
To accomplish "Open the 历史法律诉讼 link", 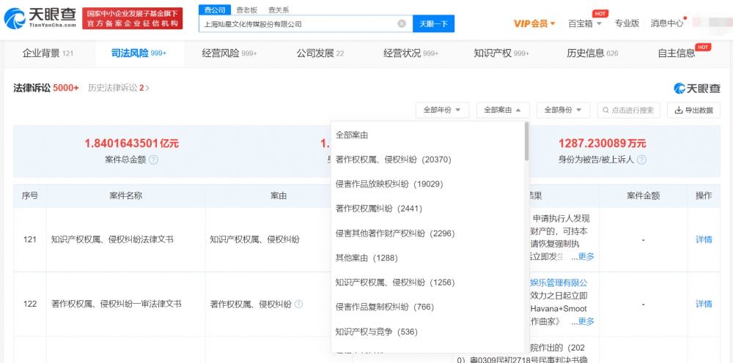I will (119, 87).
